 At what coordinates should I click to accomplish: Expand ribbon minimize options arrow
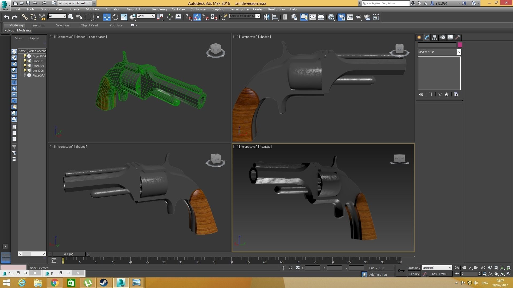point(137,25)
